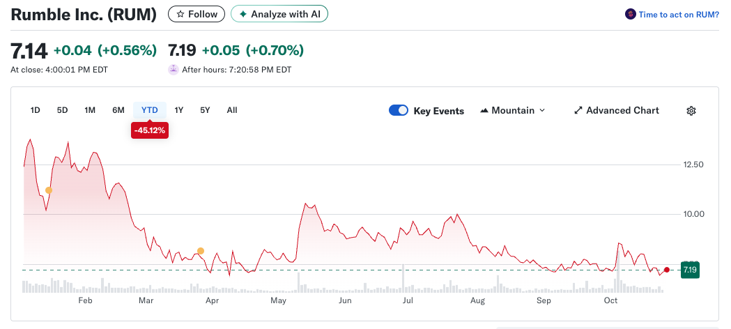The height and width of the screenshot is (329, 731).
Task: Switch to the 5Y time range
Action: point(205,110)
